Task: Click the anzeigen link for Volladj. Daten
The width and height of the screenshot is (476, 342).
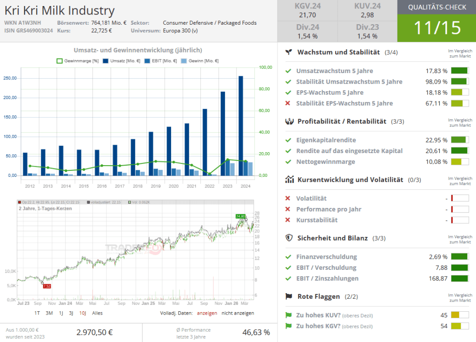Action: (x=207, y=313)
